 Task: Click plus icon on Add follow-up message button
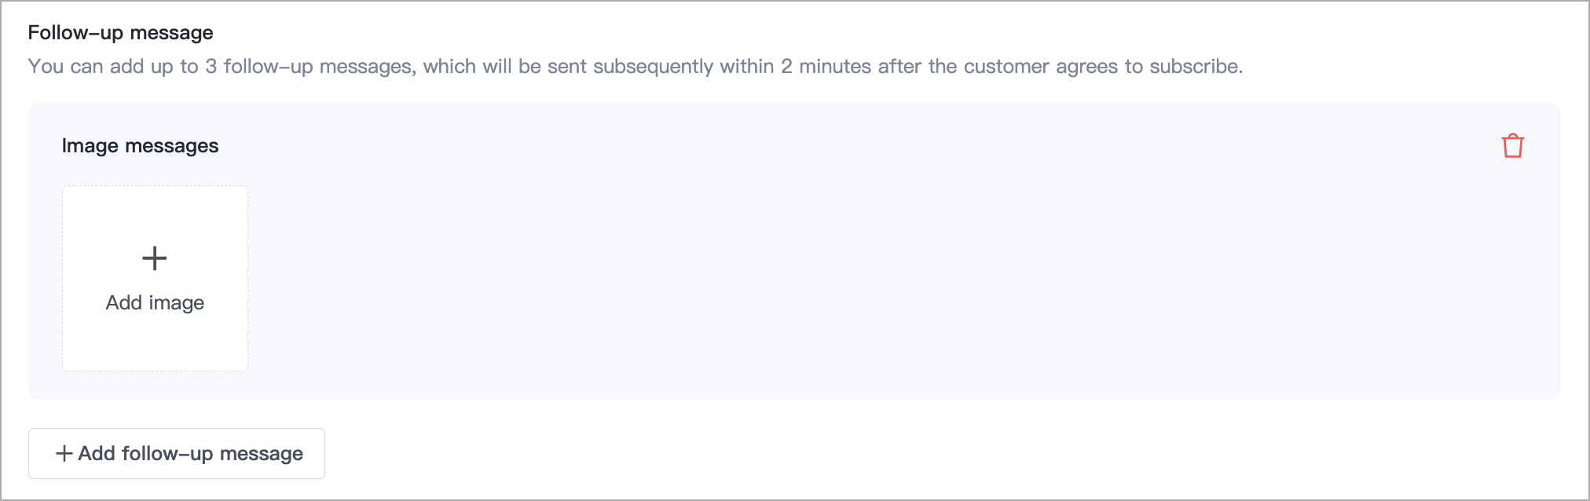pos(64,454)
